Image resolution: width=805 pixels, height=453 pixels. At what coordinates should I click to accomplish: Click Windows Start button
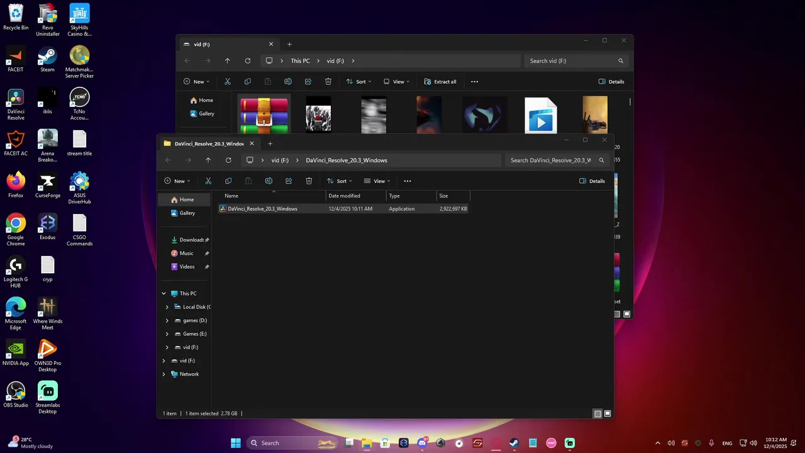pyautogui.click(x=235, y=443)
